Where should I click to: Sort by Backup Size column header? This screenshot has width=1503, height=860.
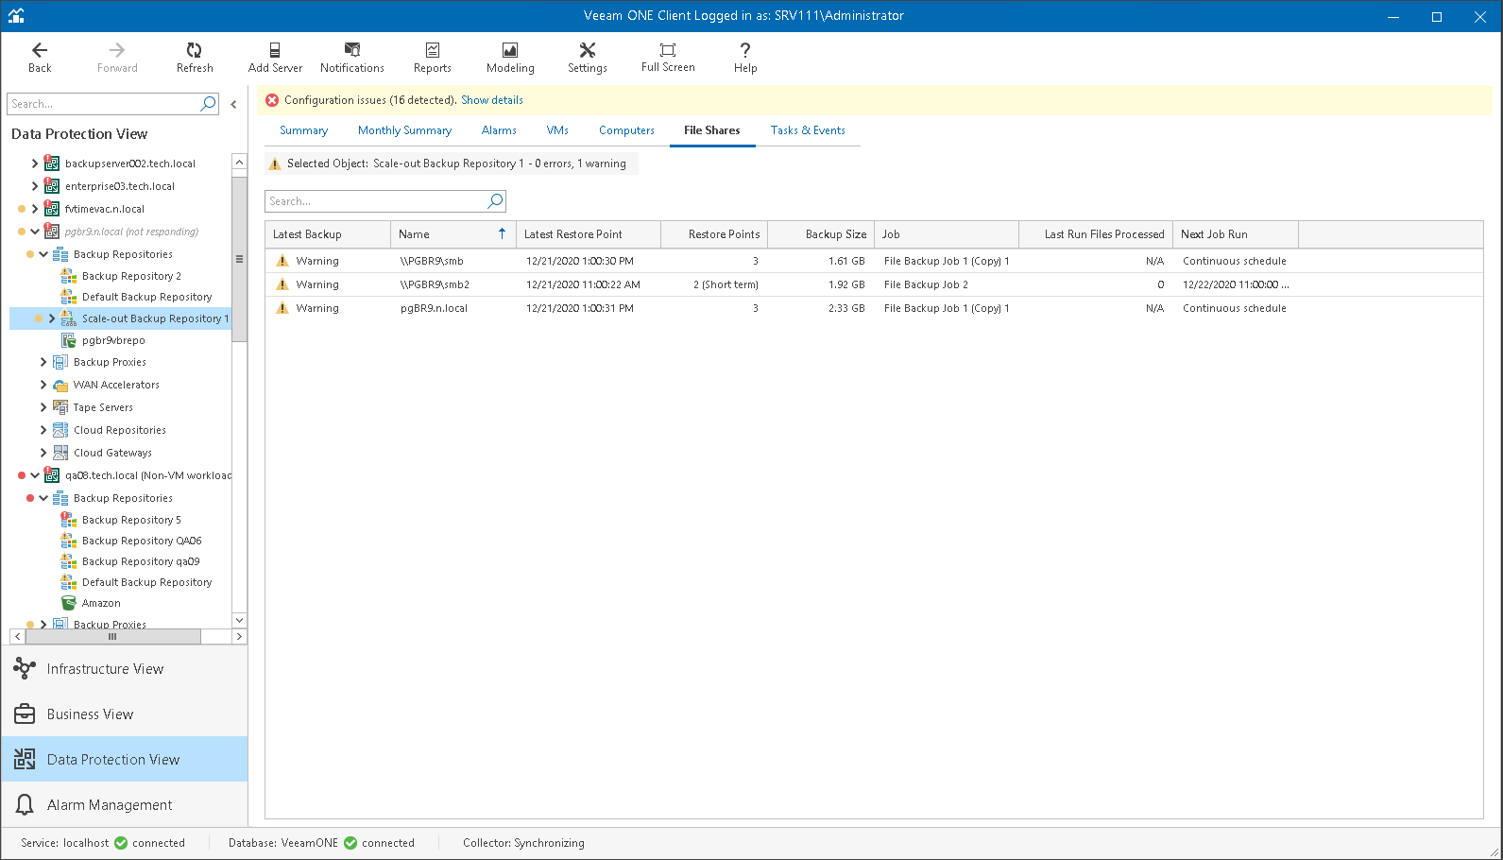821,234
